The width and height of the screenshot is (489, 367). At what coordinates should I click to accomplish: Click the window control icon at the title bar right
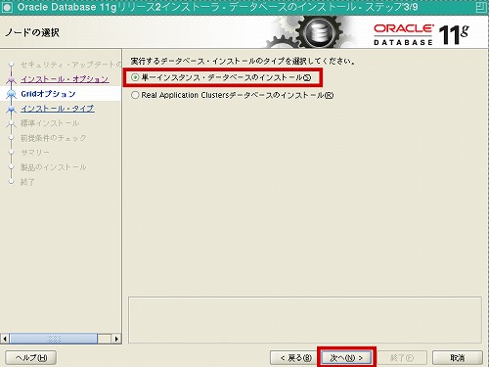click(x=481, y=7)
